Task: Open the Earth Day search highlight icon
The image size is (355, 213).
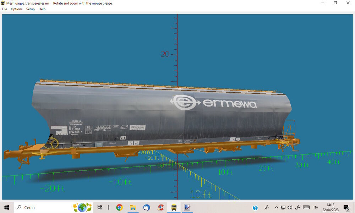Action: [x=82, y=207]
